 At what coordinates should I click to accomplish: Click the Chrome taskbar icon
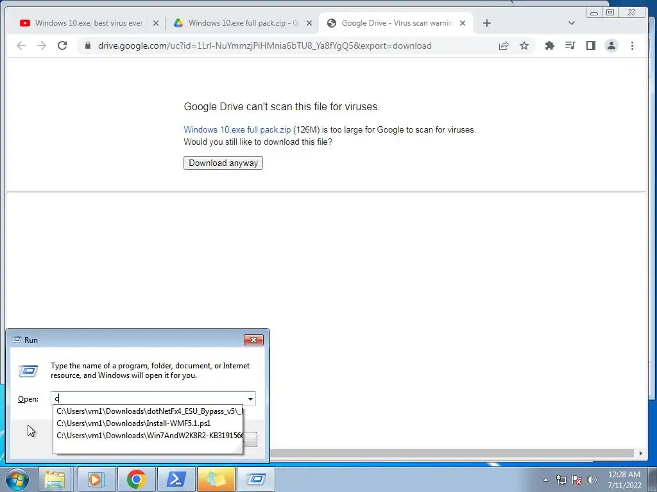136,479
